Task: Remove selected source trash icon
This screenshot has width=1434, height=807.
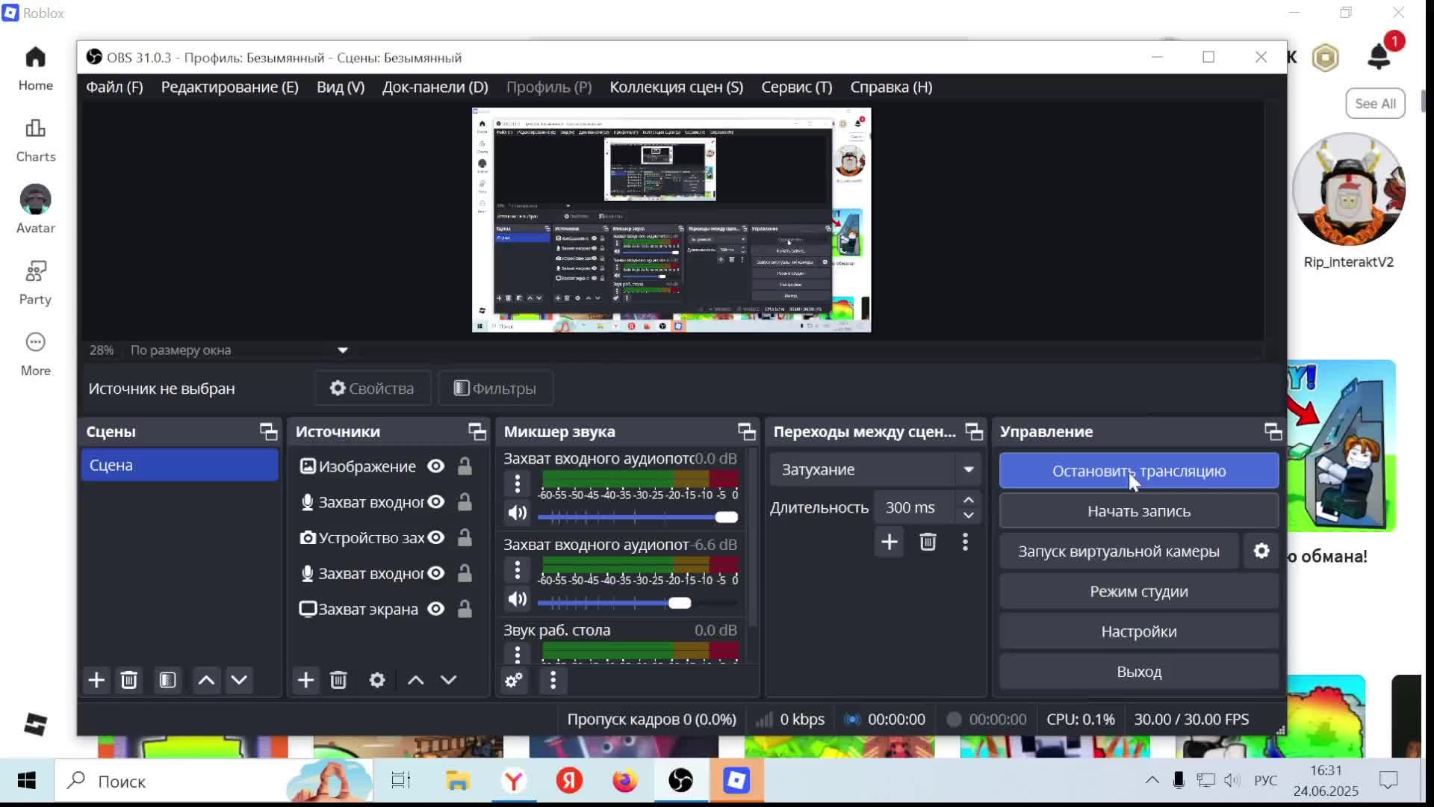Action: click(x=338, y=680)
